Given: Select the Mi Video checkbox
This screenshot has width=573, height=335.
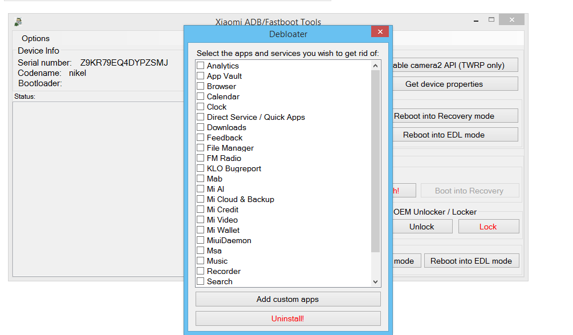Looking at the screenshot, I should pyautogui.click(x=200, y=220).
